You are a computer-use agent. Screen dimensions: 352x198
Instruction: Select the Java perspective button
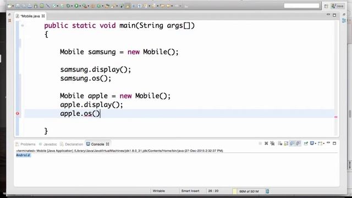pos(338,6)
